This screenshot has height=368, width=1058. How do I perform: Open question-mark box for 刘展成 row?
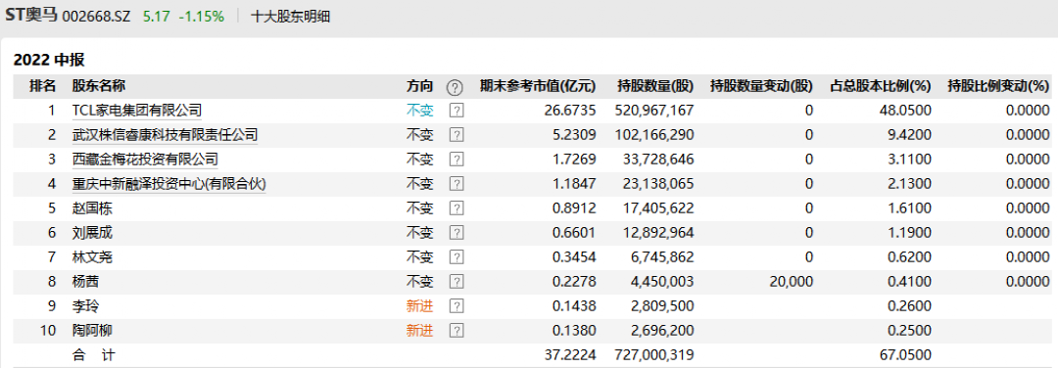click(x=457, y=233)
